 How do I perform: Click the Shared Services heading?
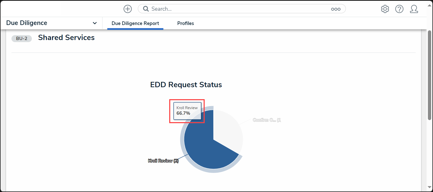point(66,37)
